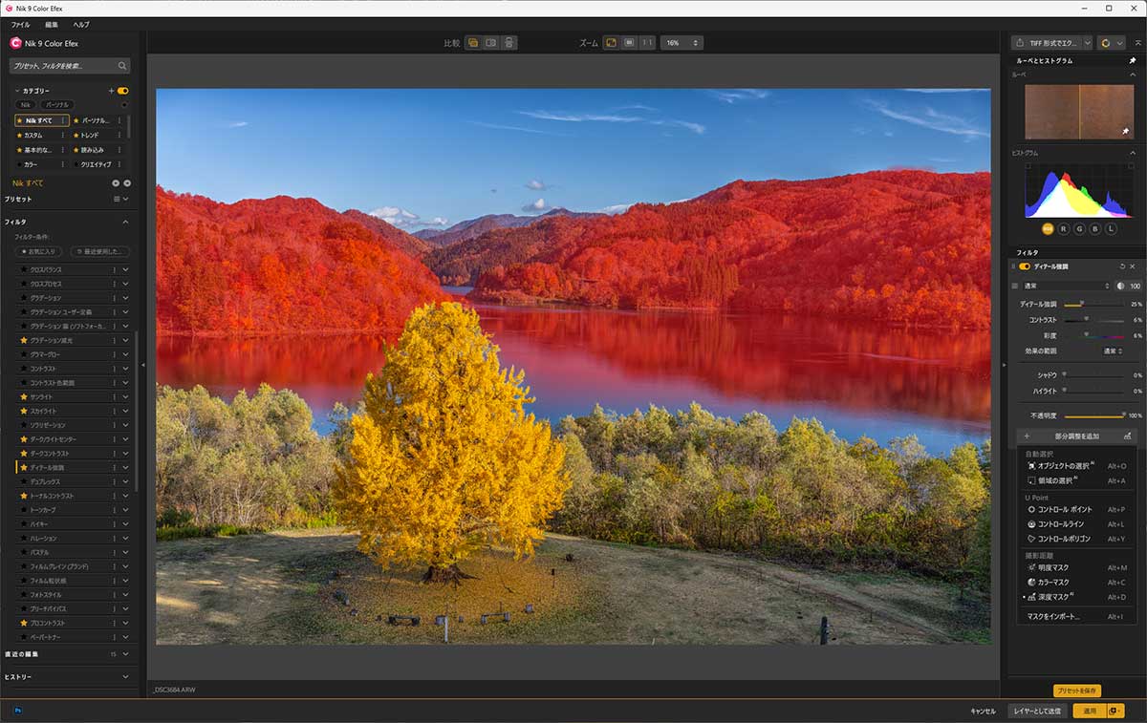Remove the ディテール強調 filter with the X icon

coord(1134,266)
